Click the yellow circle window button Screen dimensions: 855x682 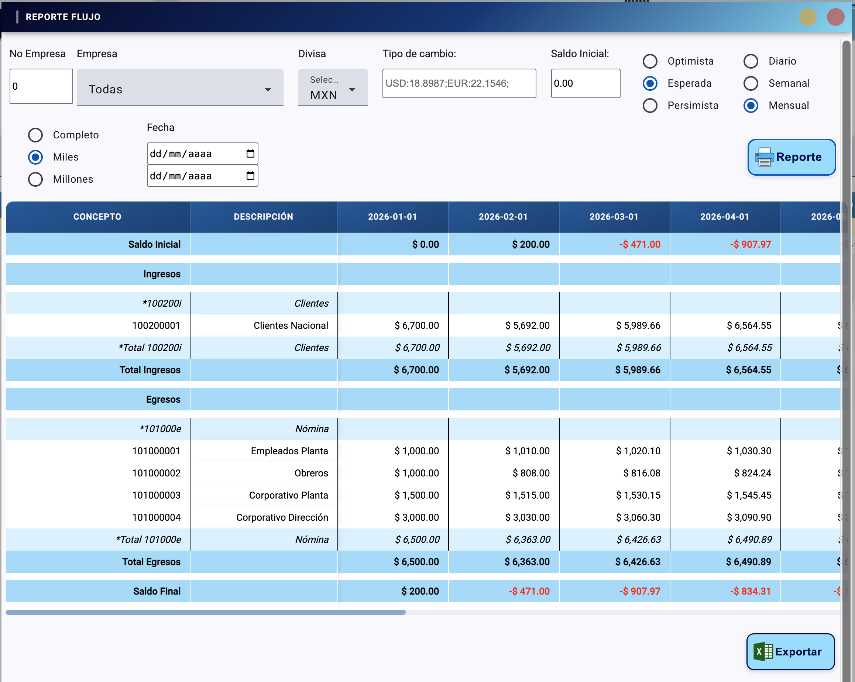(807, 17)
